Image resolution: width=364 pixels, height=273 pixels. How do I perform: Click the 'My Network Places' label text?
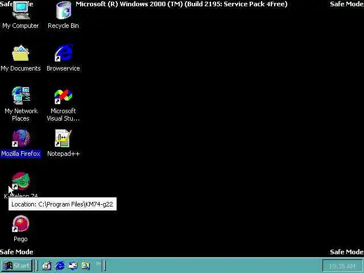tap(21, 115)
